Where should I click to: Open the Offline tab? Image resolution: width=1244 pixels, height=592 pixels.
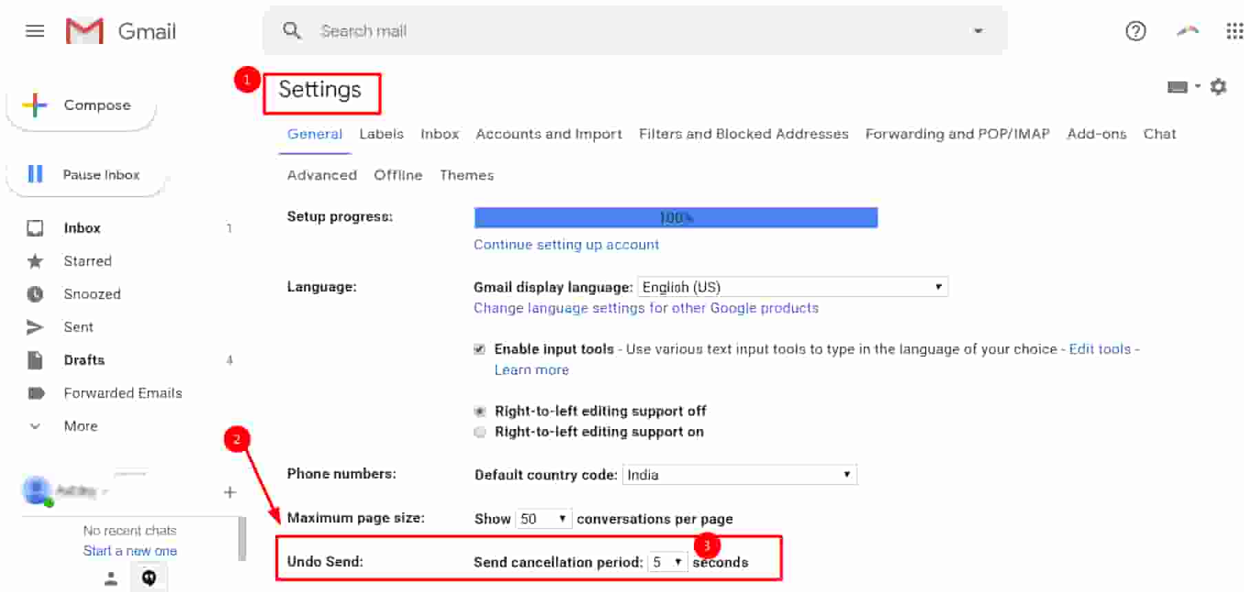pyautogui.click(x=398, y=175)
